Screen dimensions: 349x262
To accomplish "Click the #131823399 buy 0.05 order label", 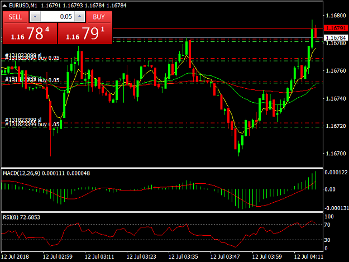I will [x=32, y=124].
